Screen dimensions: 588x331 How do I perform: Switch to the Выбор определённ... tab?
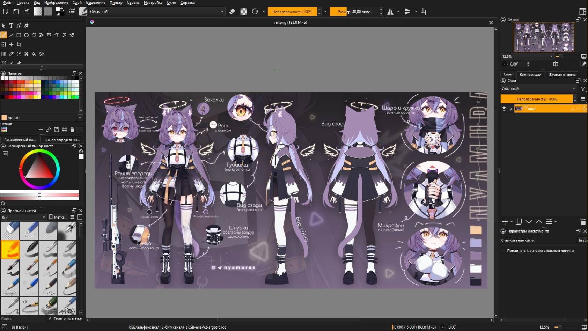coord(62,140)
